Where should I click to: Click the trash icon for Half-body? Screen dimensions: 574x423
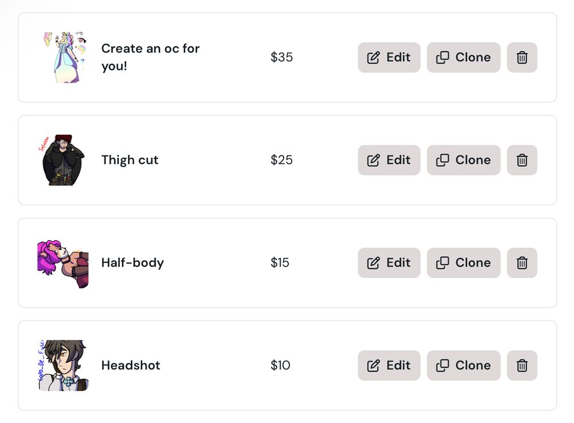(x=522, y=263)
